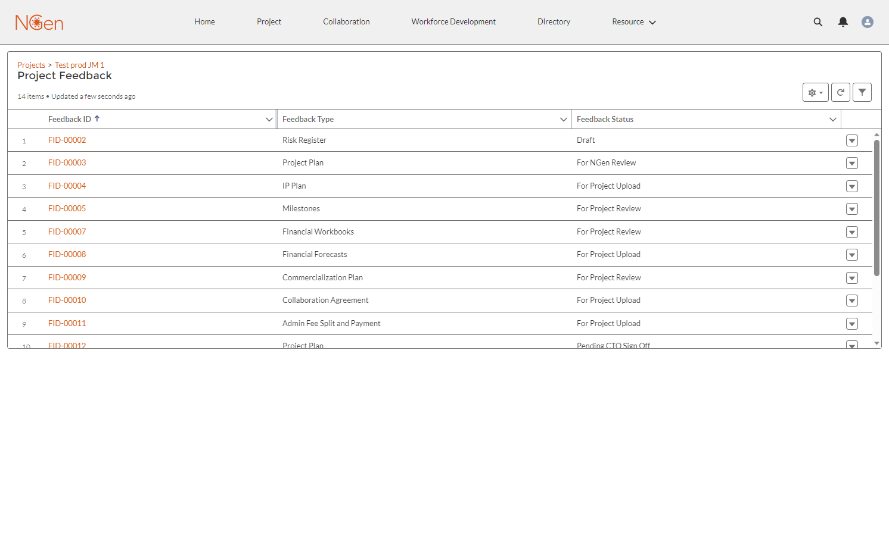Open feedback record FID-00003
The image size is (889, 557).
(x=67, y=162)
